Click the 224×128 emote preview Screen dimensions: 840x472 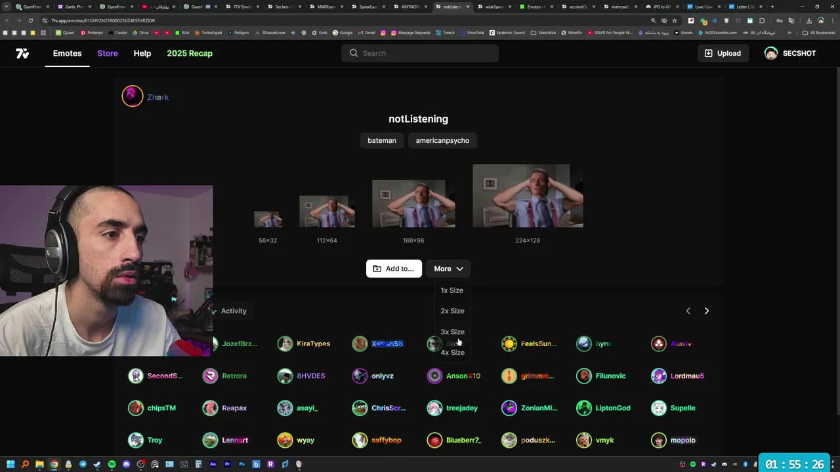pos(528,195)
